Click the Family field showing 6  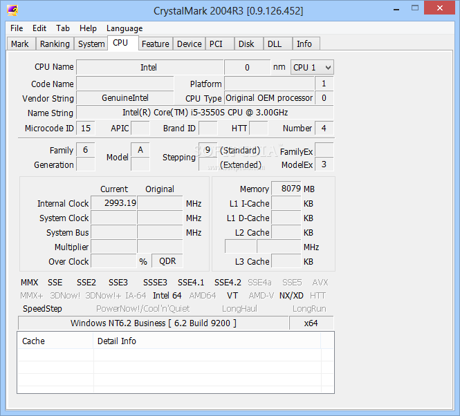tap(86, 150)
